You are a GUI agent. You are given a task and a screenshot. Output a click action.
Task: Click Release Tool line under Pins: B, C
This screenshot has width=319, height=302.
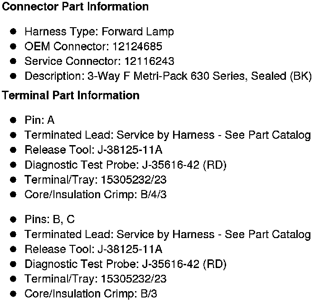(93, 249)
